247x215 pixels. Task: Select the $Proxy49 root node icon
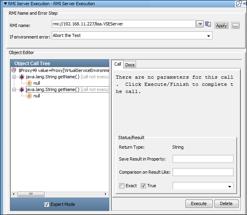(14, 70)
